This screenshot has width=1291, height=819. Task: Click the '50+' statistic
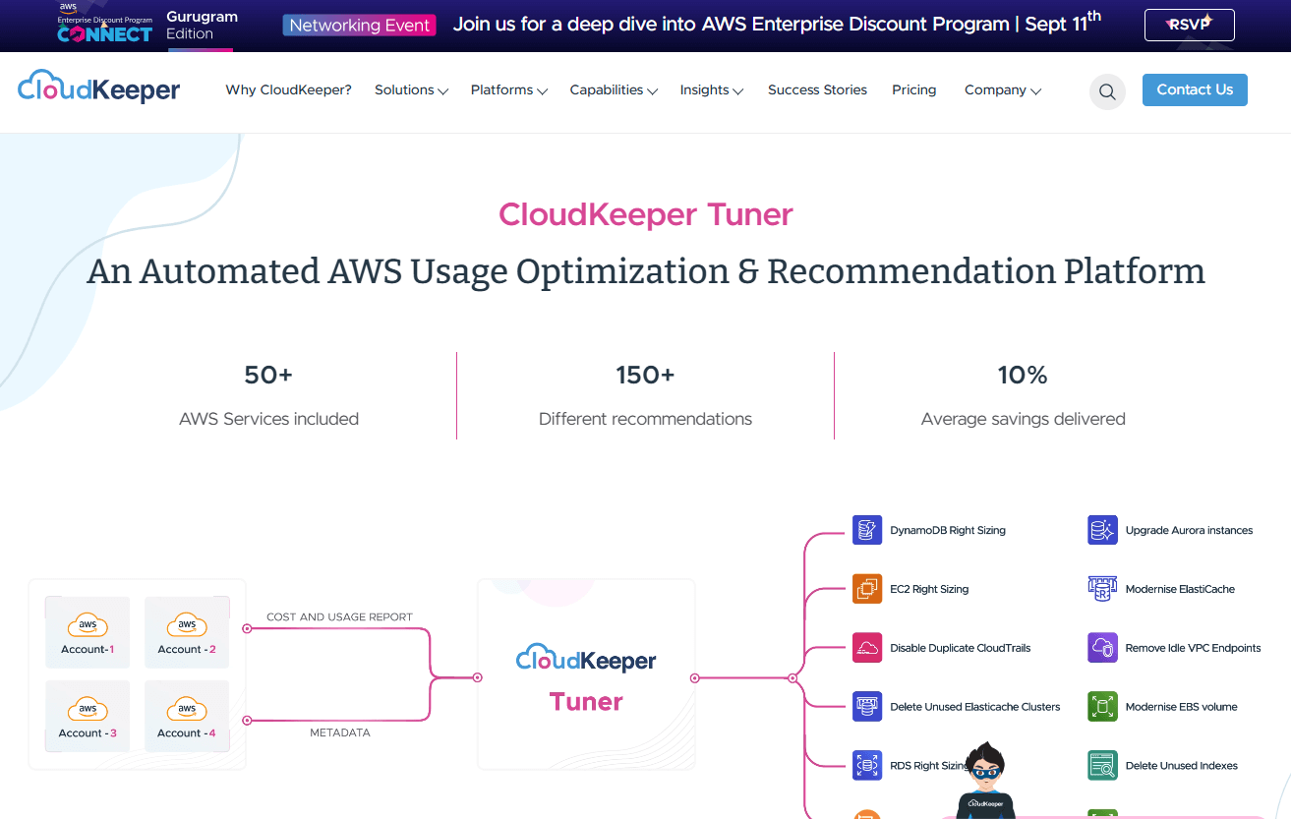pos(268,375)
